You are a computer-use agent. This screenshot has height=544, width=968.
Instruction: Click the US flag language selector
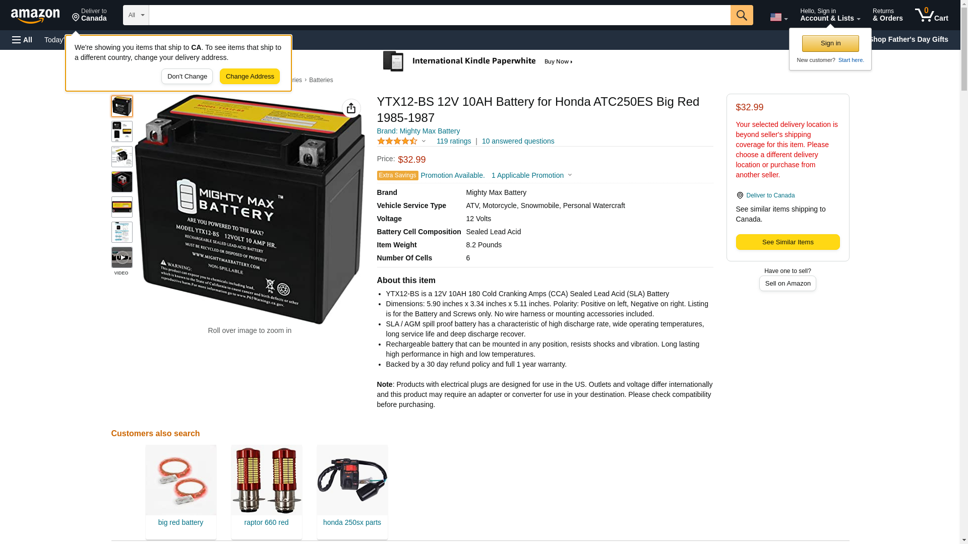pos(778,17)
